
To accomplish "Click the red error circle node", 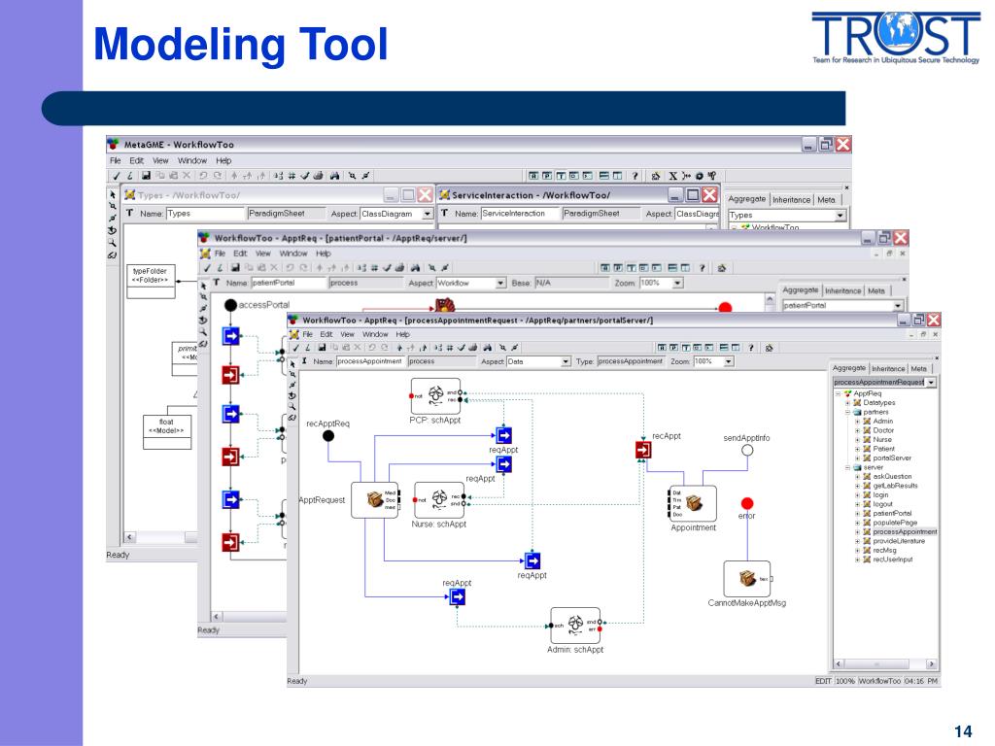I will pos(746,503).
